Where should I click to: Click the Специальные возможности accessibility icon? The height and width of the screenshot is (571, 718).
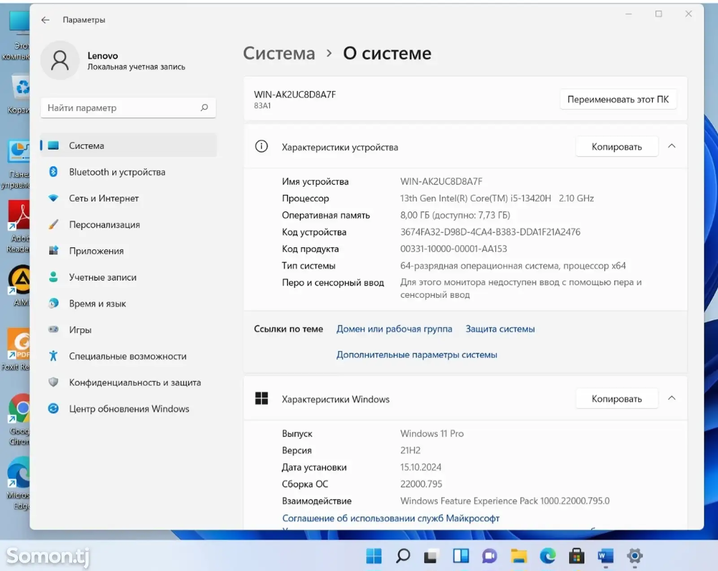tap(53, 356)
